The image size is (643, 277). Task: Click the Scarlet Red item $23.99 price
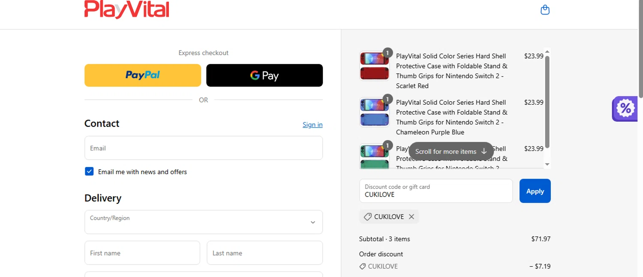point(534,56)
